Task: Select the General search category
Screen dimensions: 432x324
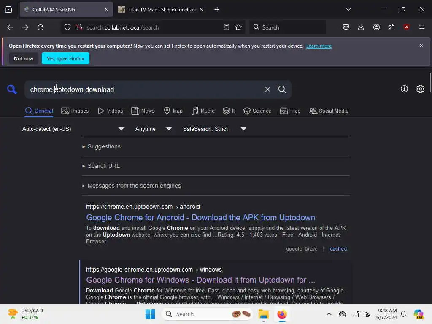Action: coord(39,111)
